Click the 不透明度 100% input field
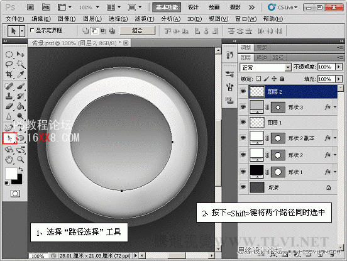The width and height of the screenshot is (347, 261). pos(326,67)
